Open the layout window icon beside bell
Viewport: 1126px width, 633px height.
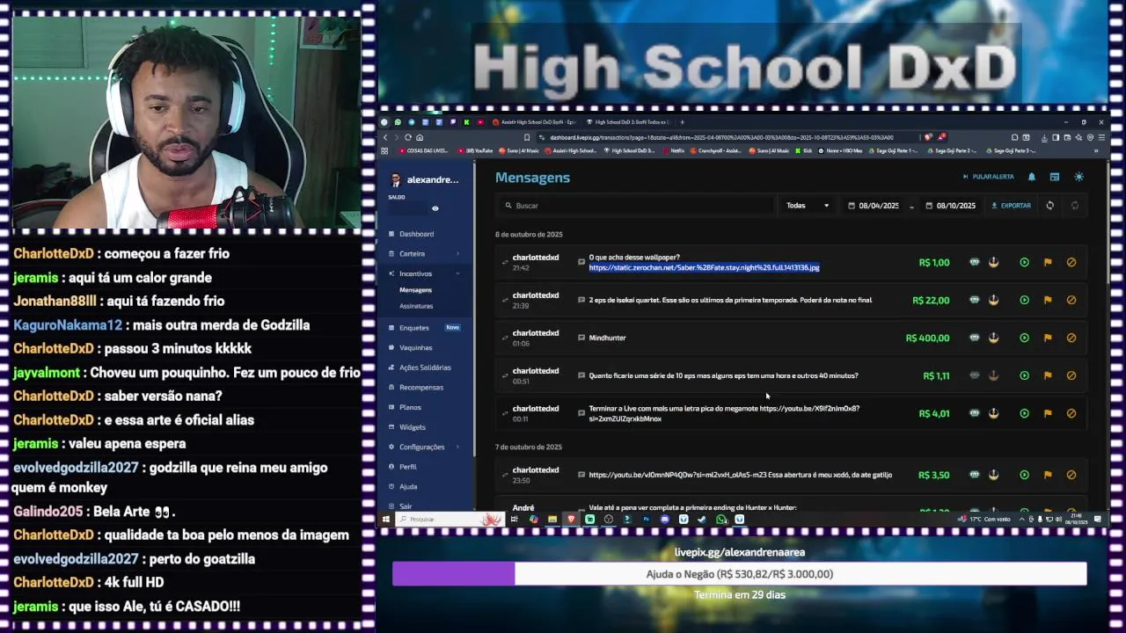coord(1055,177)
